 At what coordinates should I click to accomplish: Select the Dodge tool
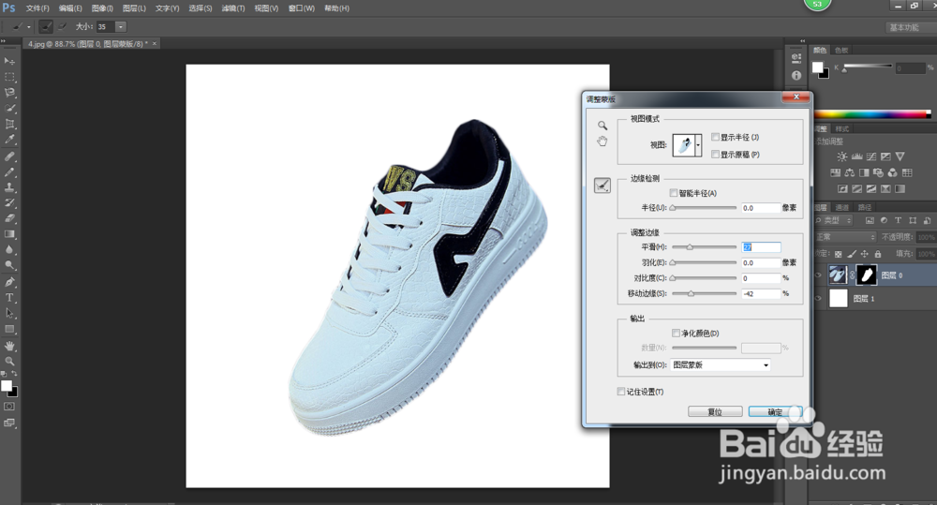pos(9,265)
